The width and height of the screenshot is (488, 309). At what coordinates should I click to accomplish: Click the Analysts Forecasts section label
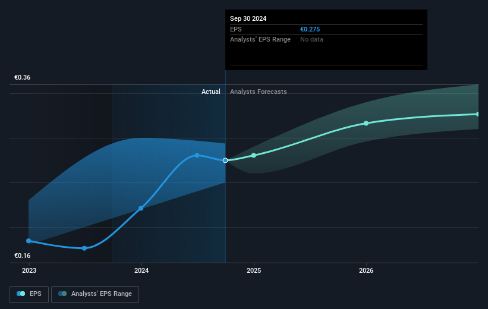(x=259, y=92)
